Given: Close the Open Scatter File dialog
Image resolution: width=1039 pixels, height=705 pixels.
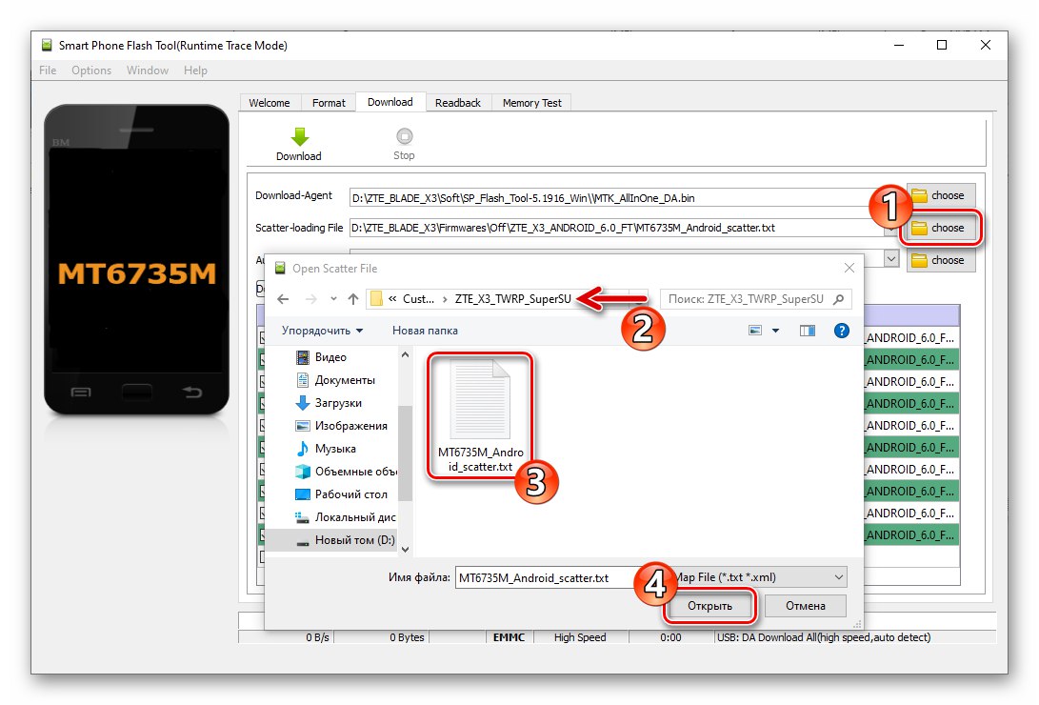Looking at the screenshot, I should click(x=849, y=269).
